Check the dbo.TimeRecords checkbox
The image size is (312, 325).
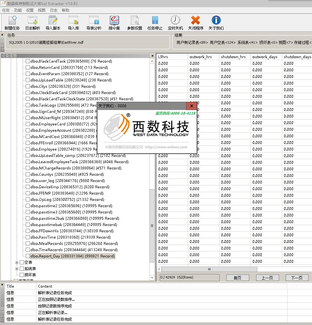[x=28, y=250]
